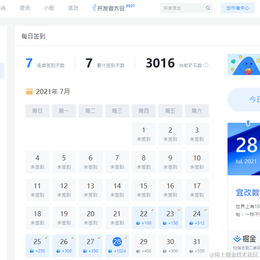Click the 每日签到 heading
This screenshot has height=260, width=260.
tap(33, 36)
